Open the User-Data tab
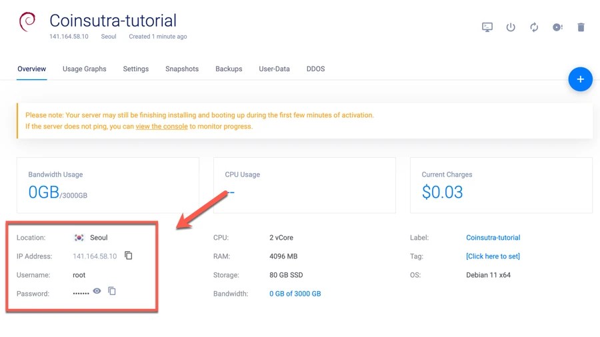The image size is (600, 337). [x=274, y=69]
